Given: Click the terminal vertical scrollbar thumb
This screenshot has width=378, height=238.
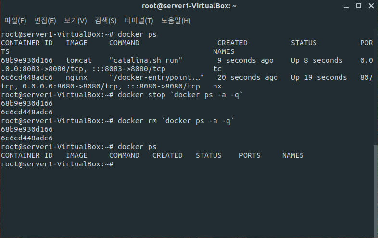Looking at the screenshot, I should coord(376,190).
